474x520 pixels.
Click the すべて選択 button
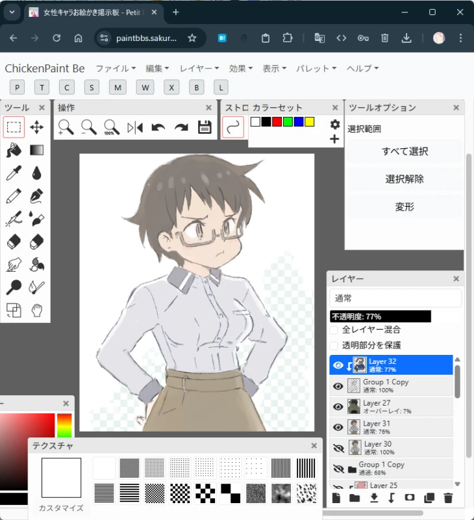point(405,151)
